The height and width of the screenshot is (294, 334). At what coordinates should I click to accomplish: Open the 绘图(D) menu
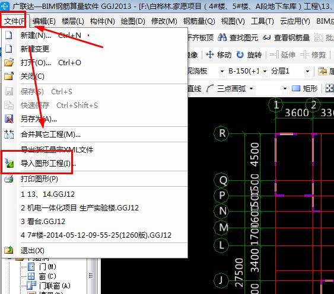[133, 21]
